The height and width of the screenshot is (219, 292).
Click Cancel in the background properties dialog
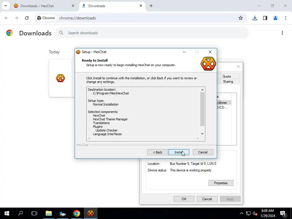click(x=207, y=199)
